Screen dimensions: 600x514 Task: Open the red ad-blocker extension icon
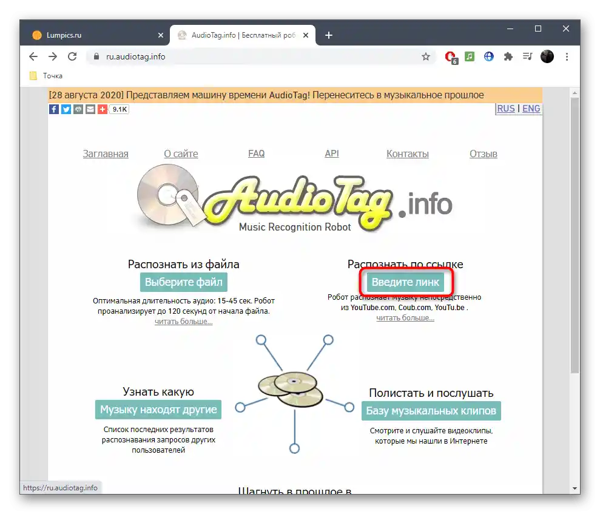pyautogui.click(x=451, y=57)
